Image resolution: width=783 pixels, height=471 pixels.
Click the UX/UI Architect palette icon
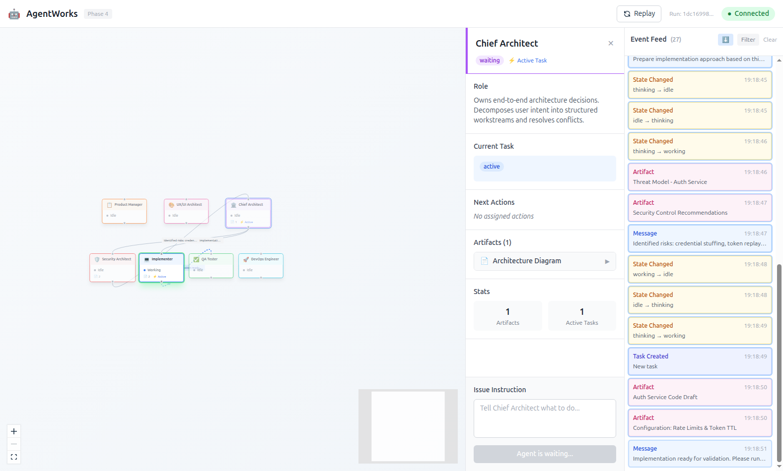[171, 205]
